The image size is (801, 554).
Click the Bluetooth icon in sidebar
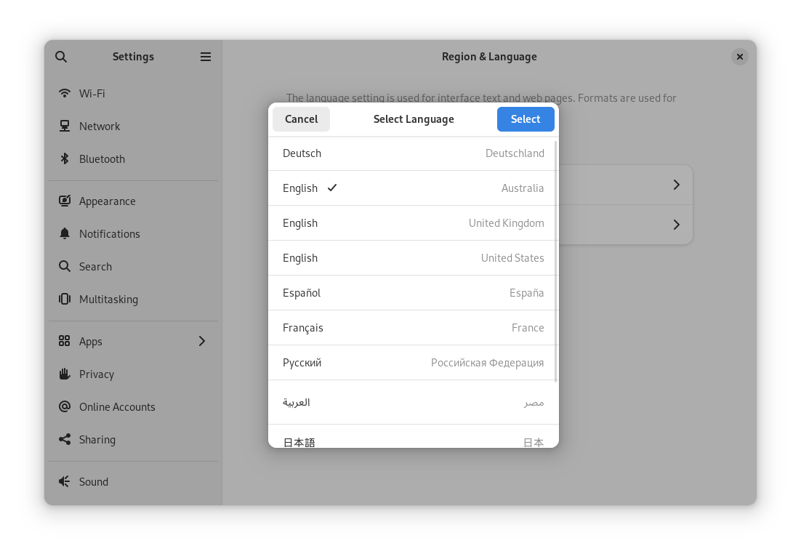pyautogui.click(x=65, y=158)
